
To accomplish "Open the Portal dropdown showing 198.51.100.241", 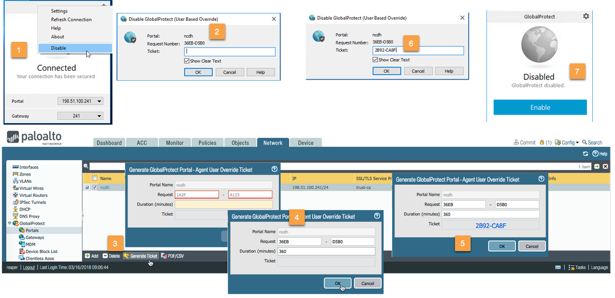I will (x=81, y=101).
